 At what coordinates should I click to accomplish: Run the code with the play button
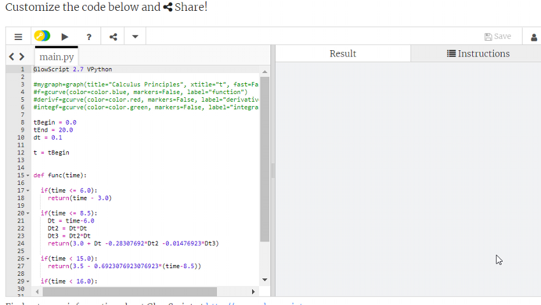[65, 36]
